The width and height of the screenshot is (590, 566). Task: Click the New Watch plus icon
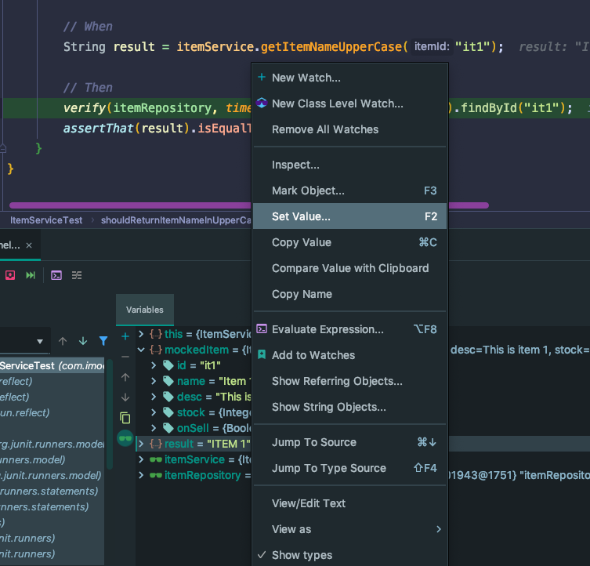click(125, 336)
